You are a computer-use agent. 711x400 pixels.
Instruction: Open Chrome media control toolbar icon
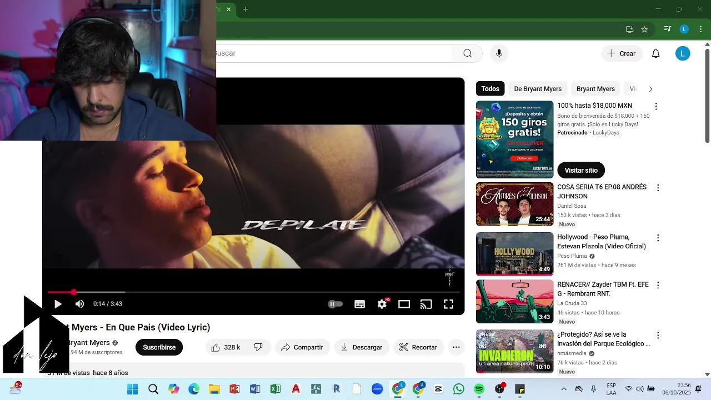click(667, 29)
